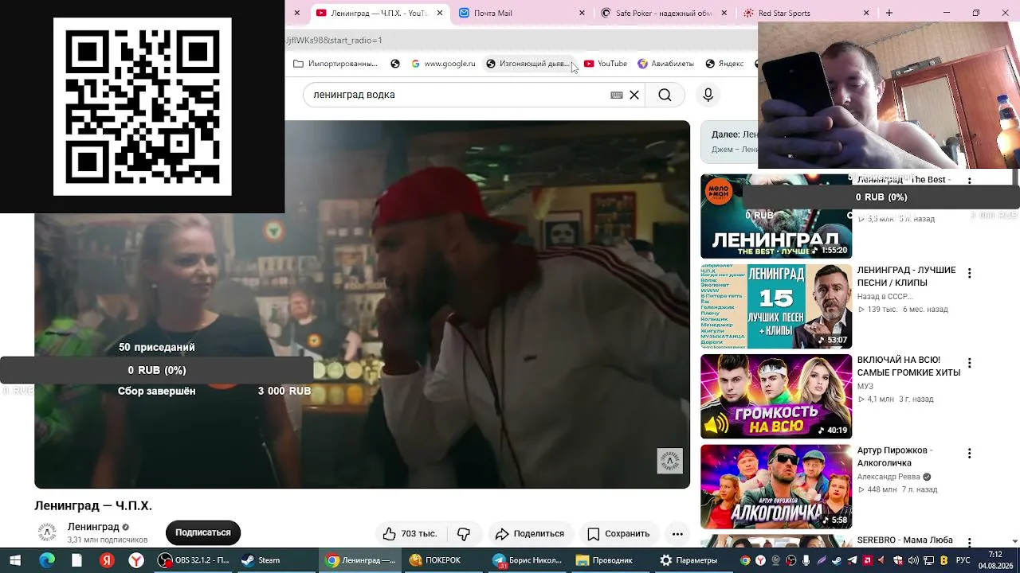Click the AMD icon in the system tray
1020x573 pixels.
868,560
